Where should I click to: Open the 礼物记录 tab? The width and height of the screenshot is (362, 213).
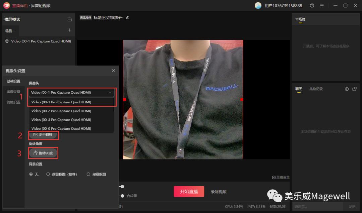coord(316,89)
